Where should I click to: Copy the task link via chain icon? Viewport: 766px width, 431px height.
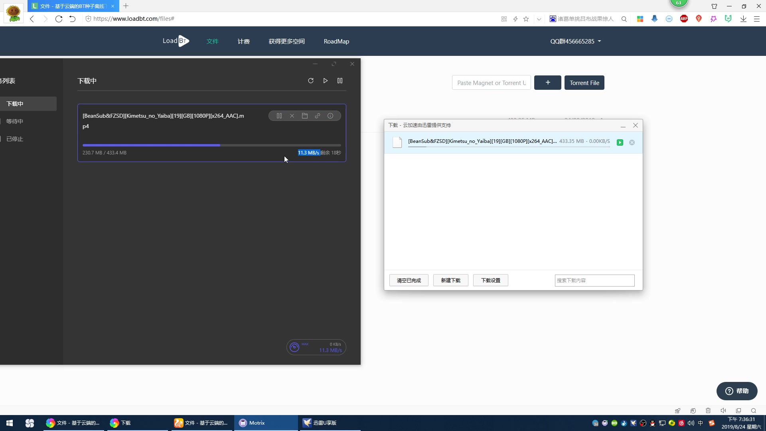(318, 116)
